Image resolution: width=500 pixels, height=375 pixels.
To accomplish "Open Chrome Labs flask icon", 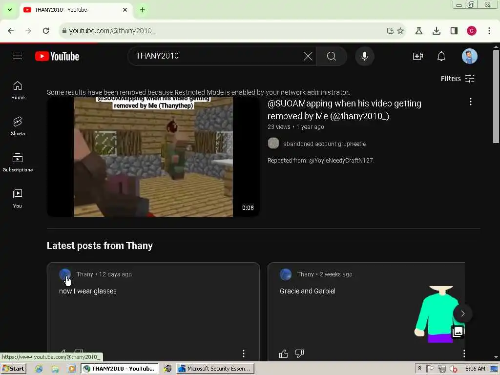I will 418,31.
